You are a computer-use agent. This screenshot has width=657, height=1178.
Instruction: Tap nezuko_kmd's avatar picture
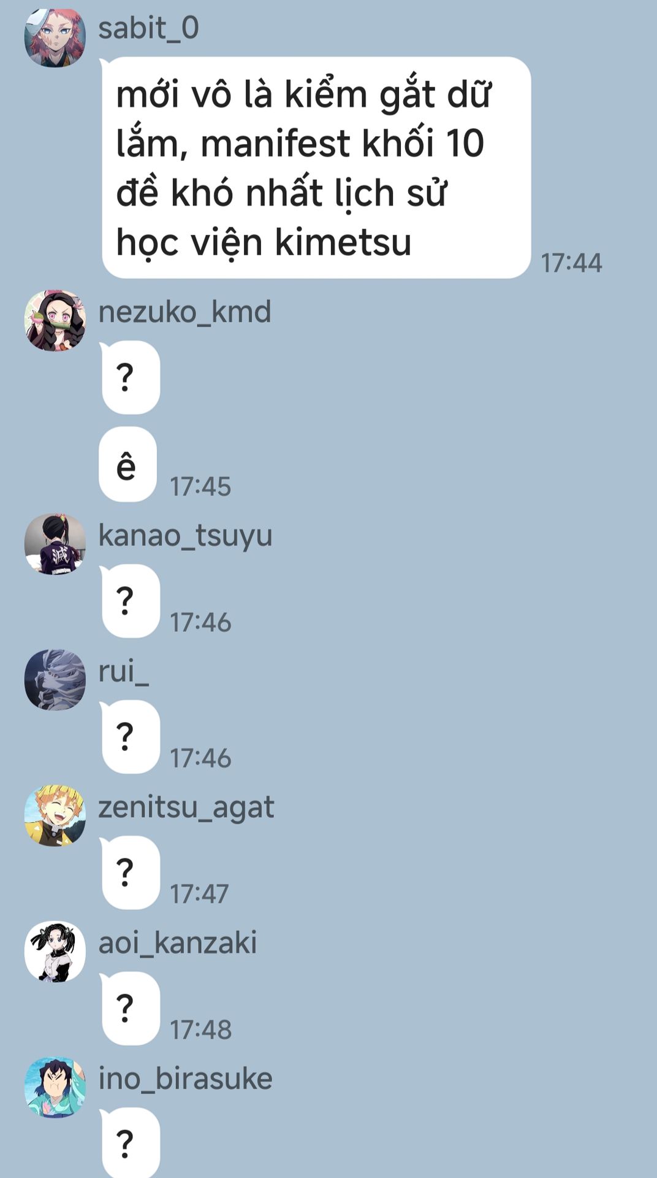(x=55, y=321)
